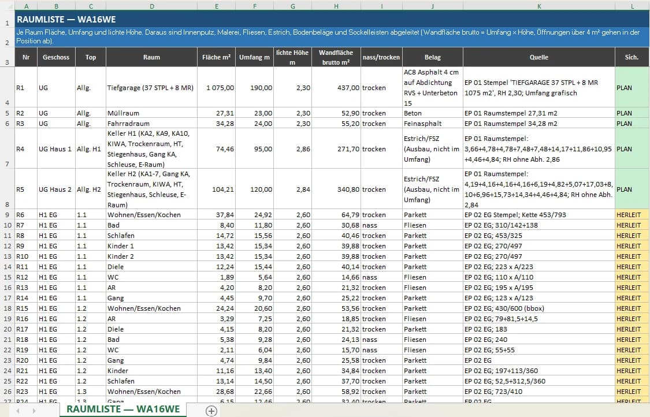Add a new sheet with the plus button
The image size is (650, 417).
click(x=211, y=411)
